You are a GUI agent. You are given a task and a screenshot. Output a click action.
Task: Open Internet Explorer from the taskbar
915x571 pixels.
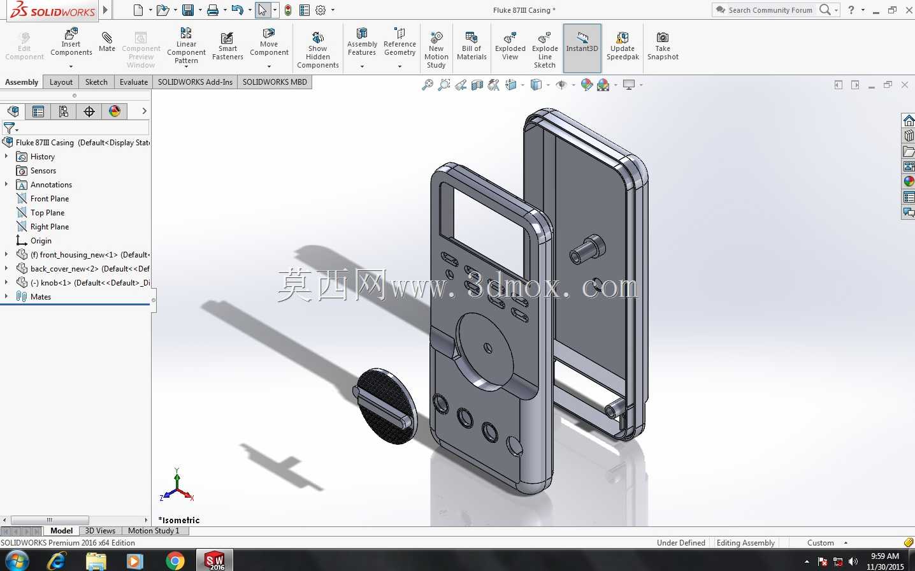pyautogui.click(x=57, y=561)
